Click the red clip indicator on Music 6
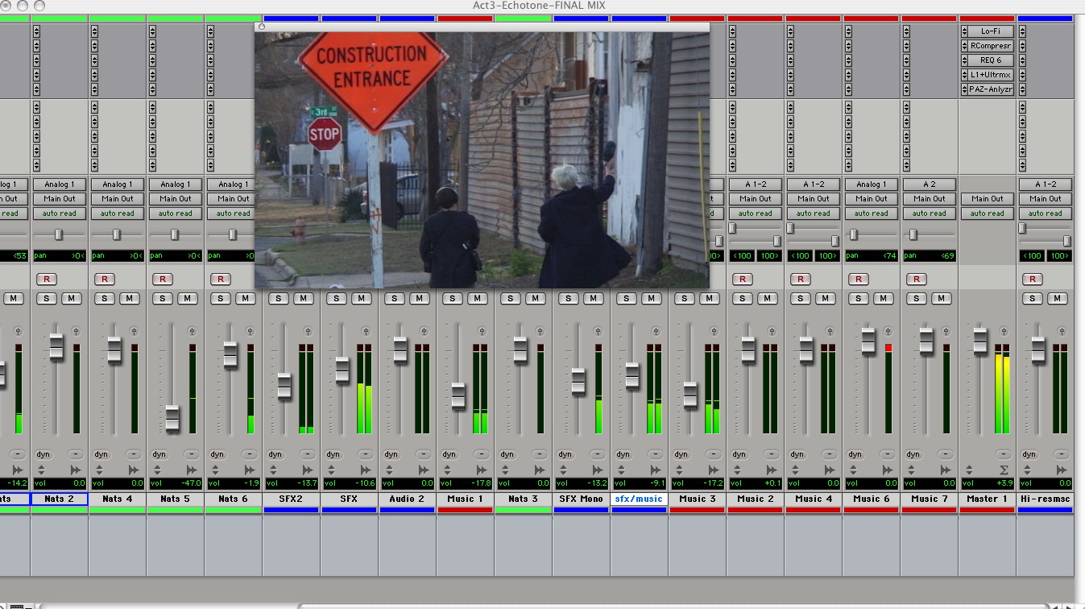This screenshot has height=609, width=1085. [x=888, y=348]
